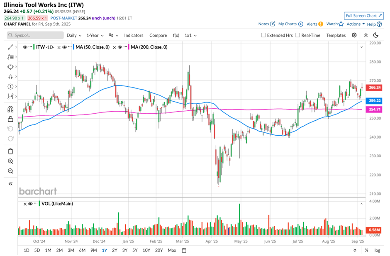Select the numbered circle counter tool
This screenshot has width=390, height=256.
(10, 87)
